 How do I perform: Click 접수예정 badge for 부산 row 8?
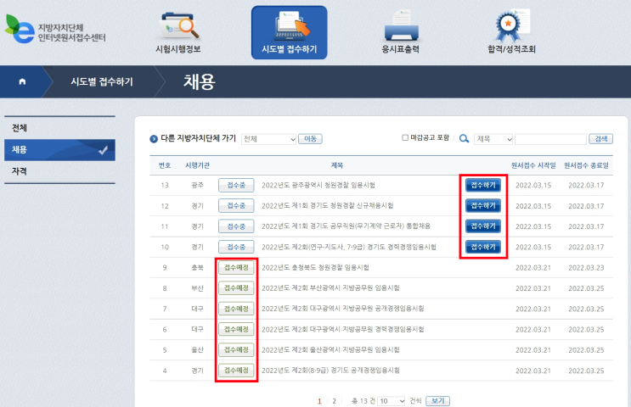[x=236, y=288]
